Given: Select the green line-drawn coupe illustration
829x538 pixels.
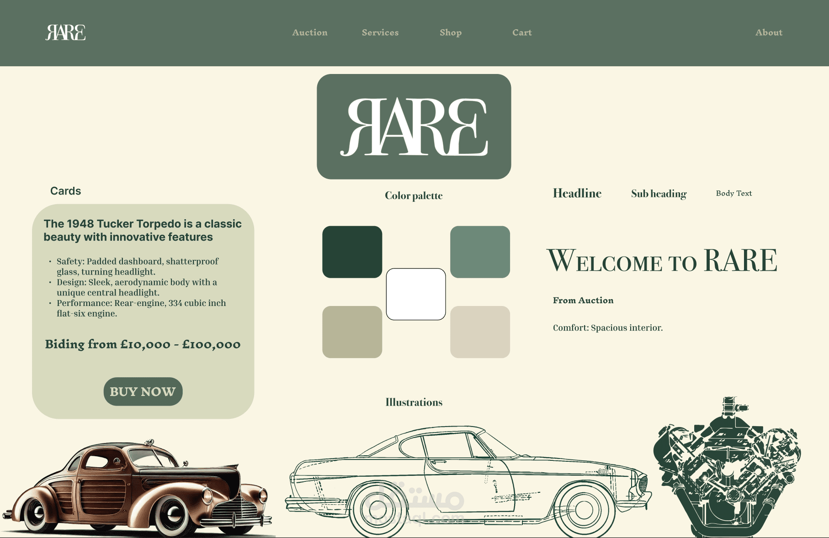Looking at the screenshot, I should point(468,482).
